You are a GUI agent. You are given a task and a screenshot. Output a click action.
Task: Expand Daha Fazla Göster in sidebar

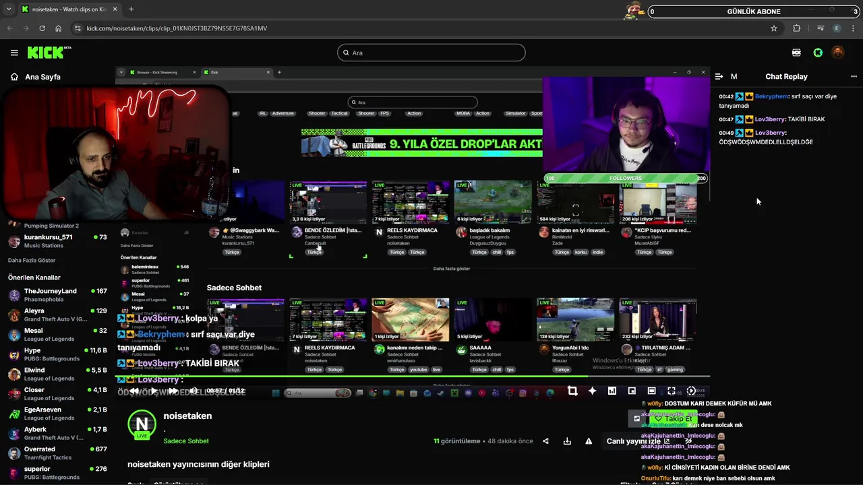[32, 261]
